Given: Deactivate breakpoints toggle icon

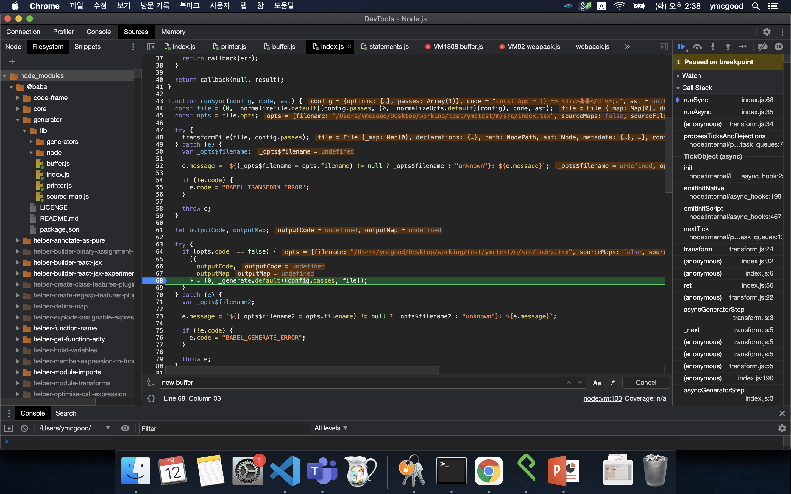Looking at the screenshot, I should pyautogui.click(x=763, y=47).
